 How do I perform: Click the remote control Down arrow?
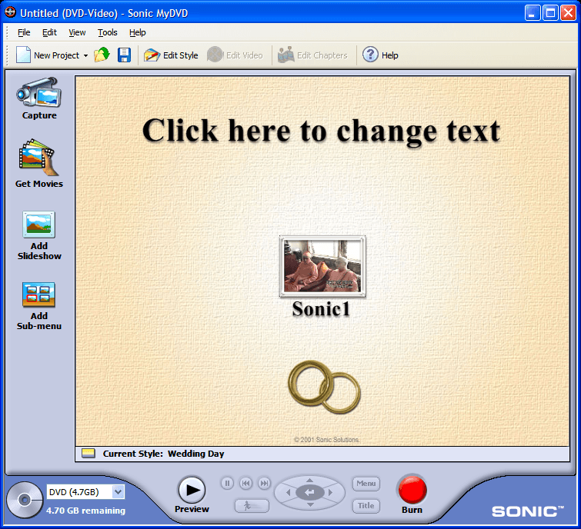click(310, 504)
